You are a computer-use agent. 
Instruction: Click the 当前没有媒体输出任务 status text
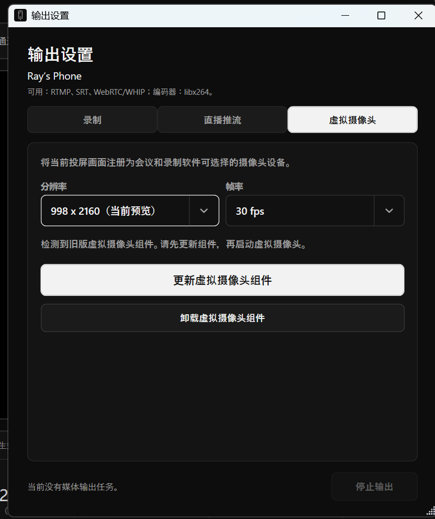pyautogui.click(x=73, y=487)
